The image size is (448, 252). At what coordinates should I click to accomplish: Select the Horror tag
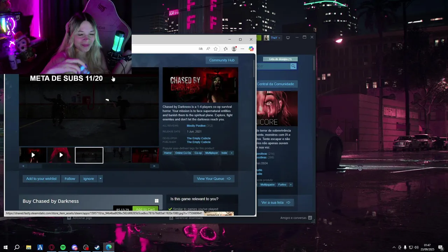[168, 153]
